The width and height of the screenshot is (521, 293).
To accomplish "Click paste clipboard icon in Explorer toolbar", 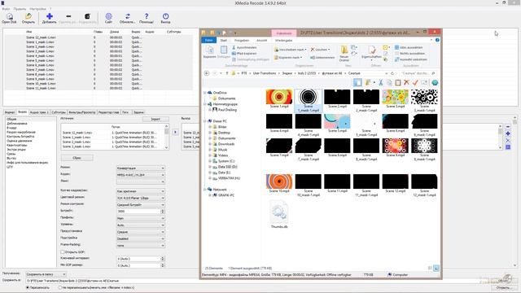I will [x=398, y=82].
